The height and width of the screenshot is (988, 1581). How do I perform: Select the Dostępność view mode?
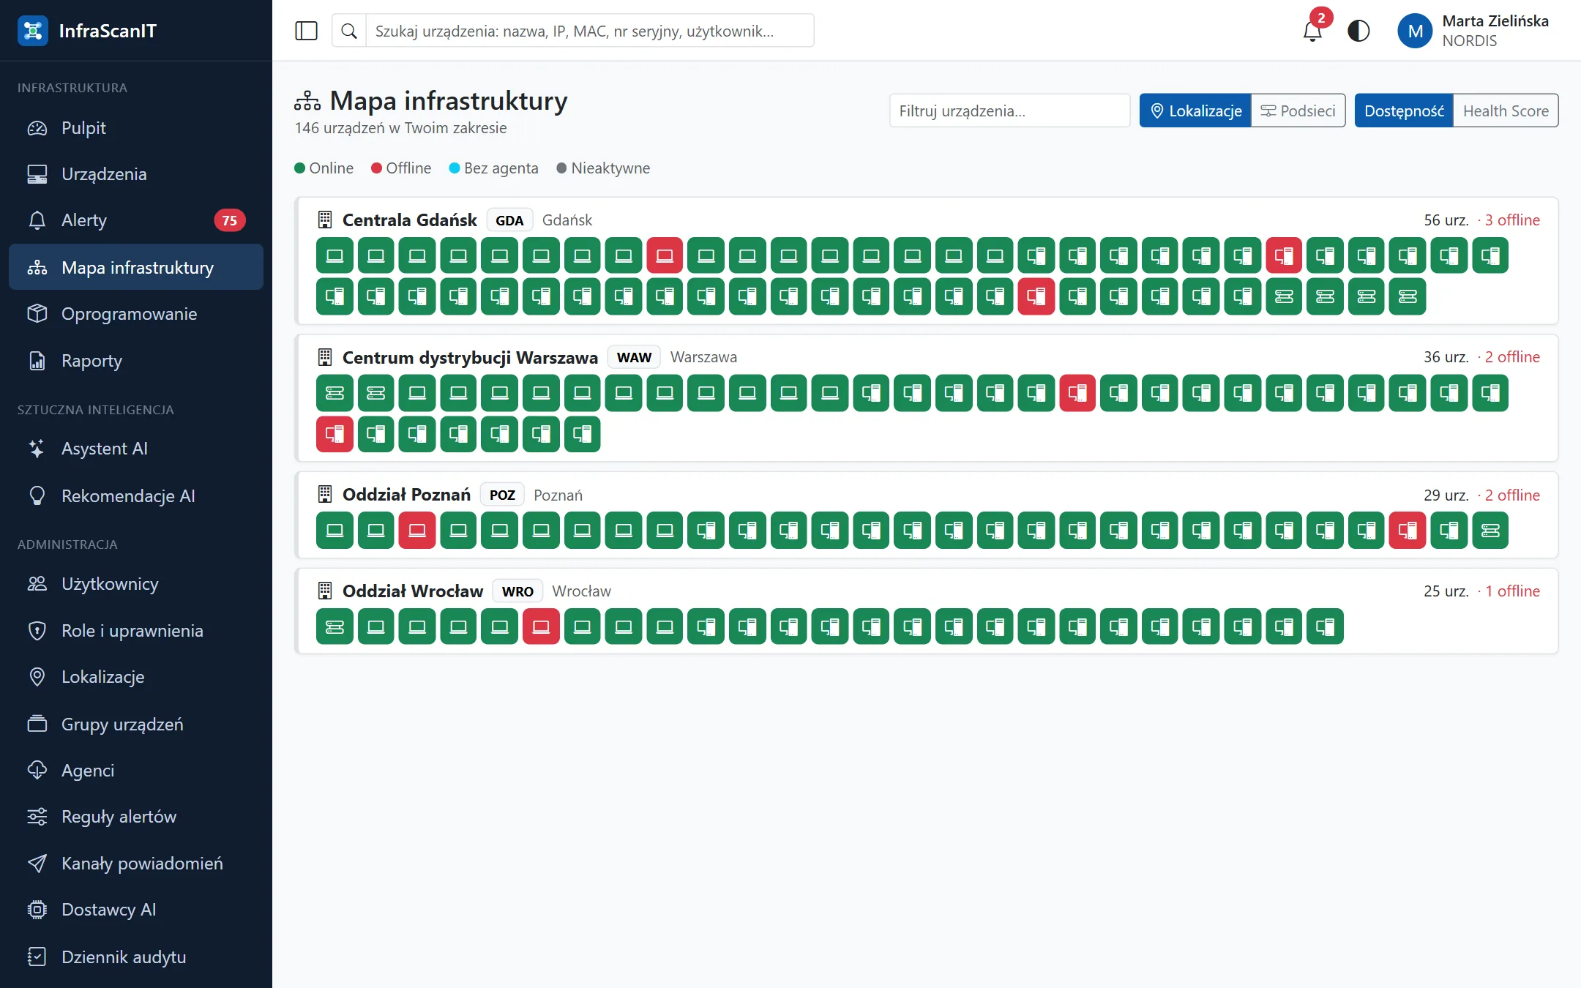tap(1404, 111)
